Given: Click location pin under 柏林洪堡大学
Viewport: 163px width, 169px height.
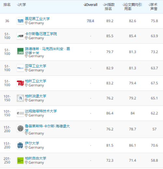Looking at the screenshot, I should 26,100.
